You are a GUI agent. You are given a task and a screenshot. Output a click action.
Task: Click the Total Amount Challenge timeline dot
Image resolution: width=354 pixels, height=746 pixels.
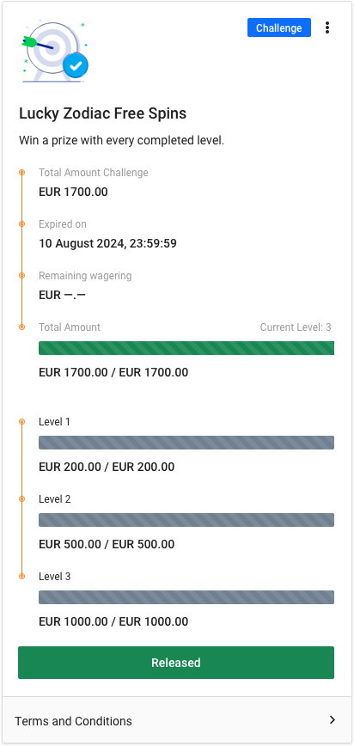[x=21, y=172]
